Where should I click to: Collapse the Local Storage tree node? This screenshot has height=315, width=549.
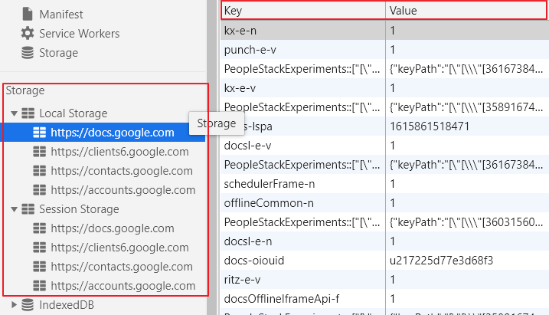coord(14,113)
